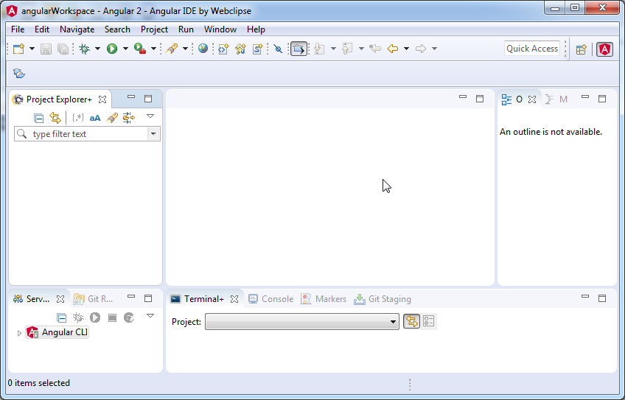The width and height of the screenshot is (625, 400).
Task: Open the New wizard dropdown arrow
Action: 32,49
